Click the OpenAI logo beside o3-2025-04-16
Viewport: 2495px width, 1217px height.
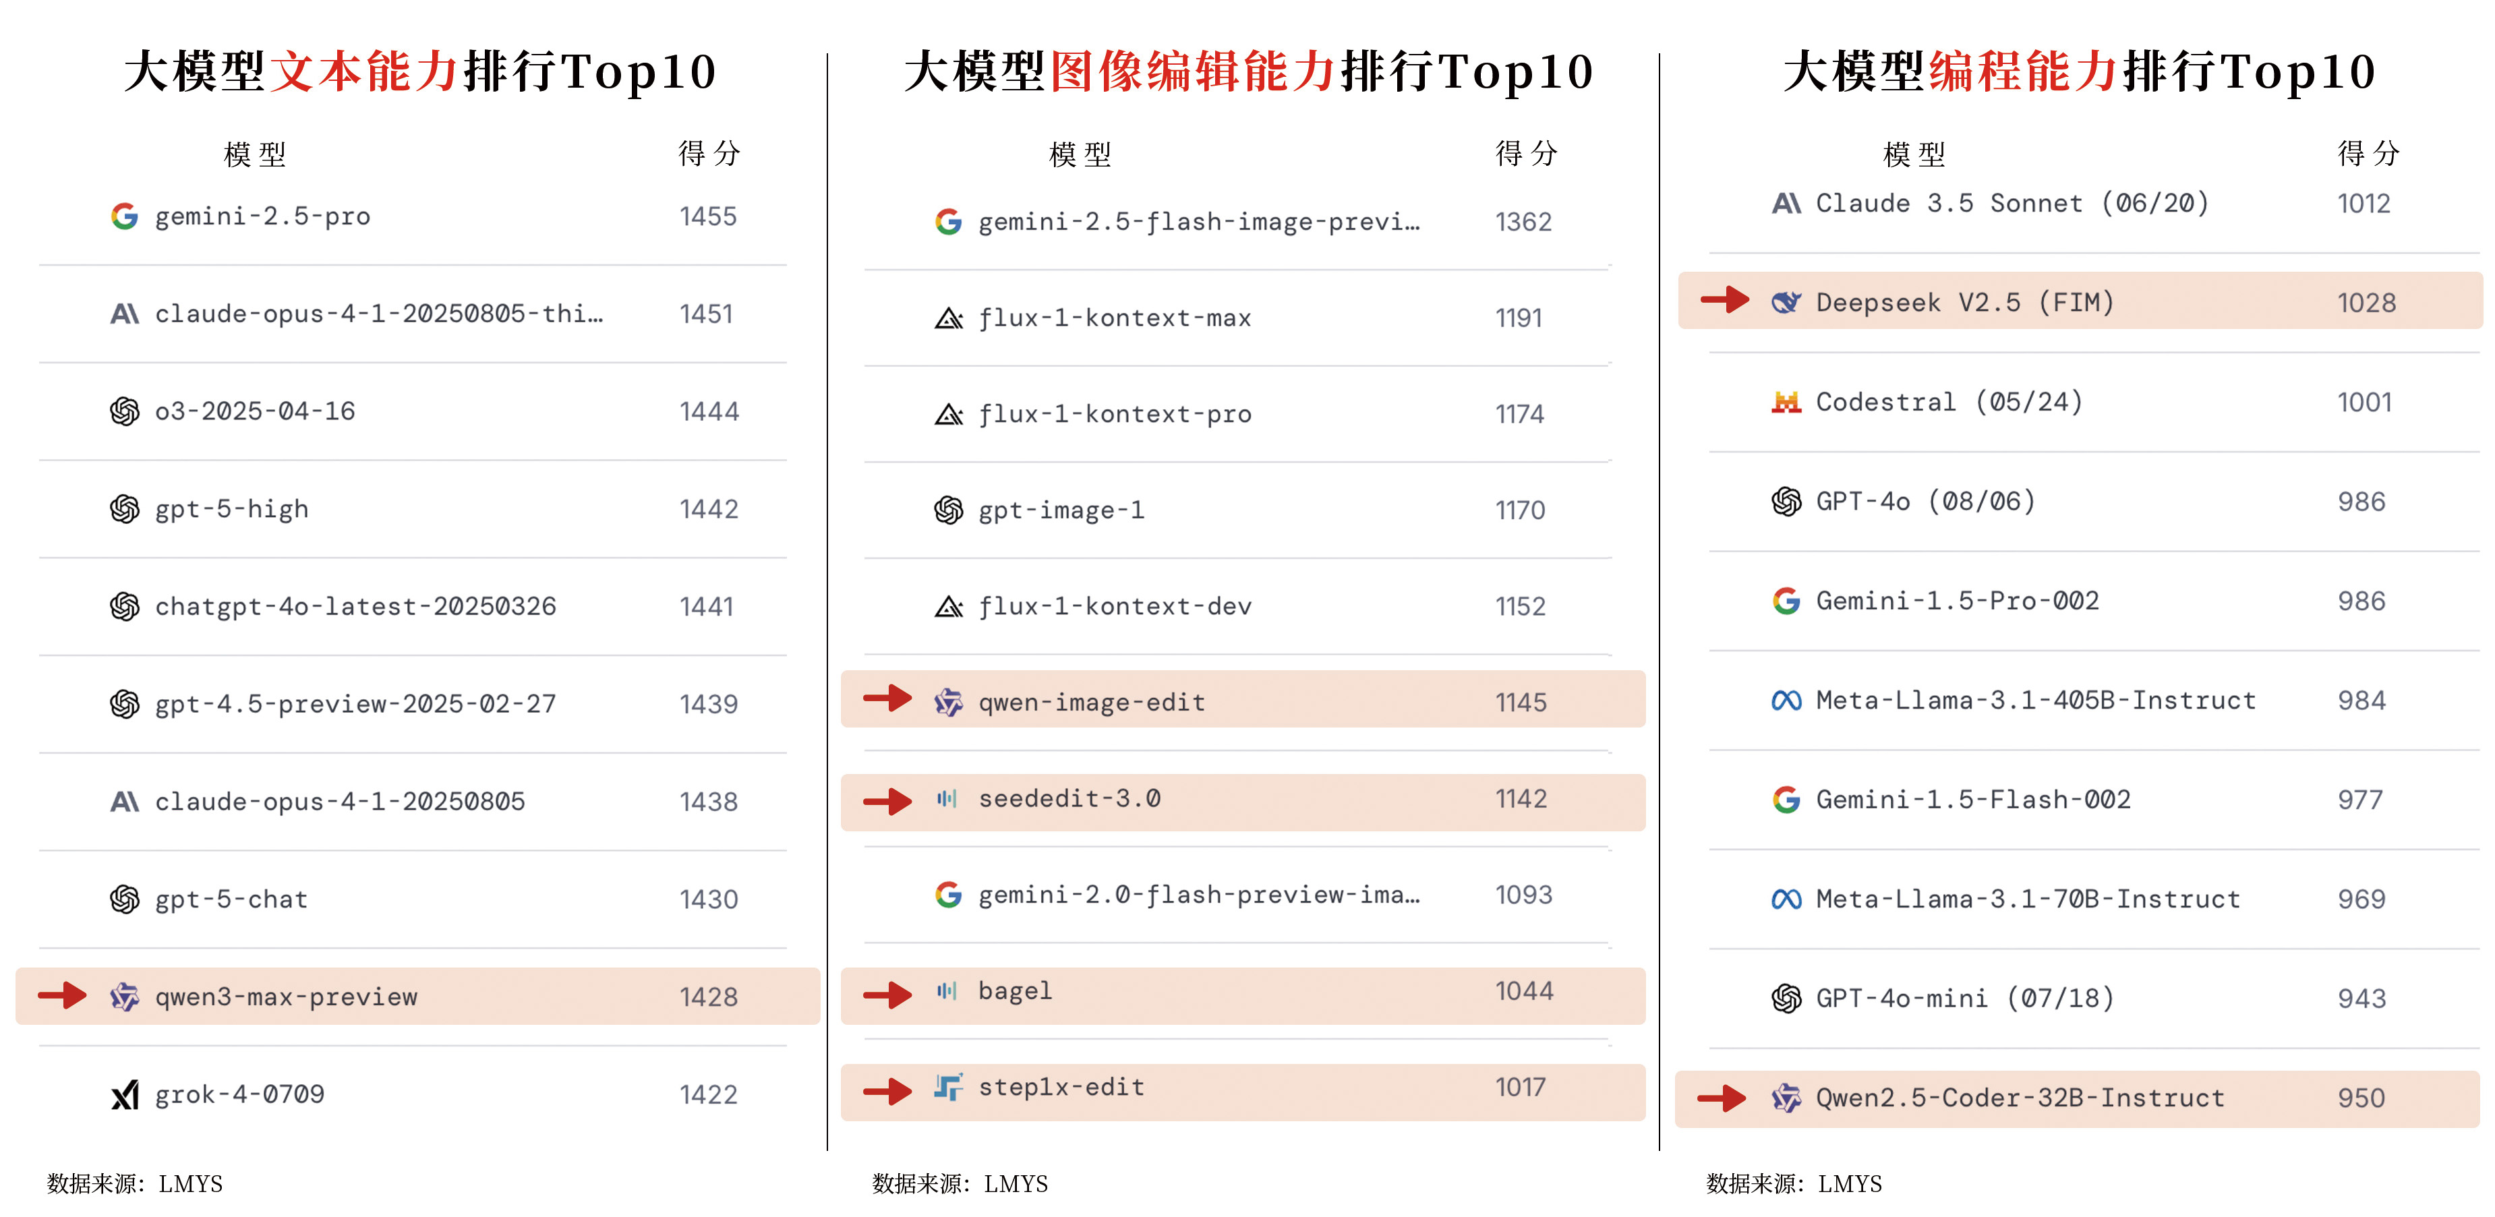click(124, 411)
